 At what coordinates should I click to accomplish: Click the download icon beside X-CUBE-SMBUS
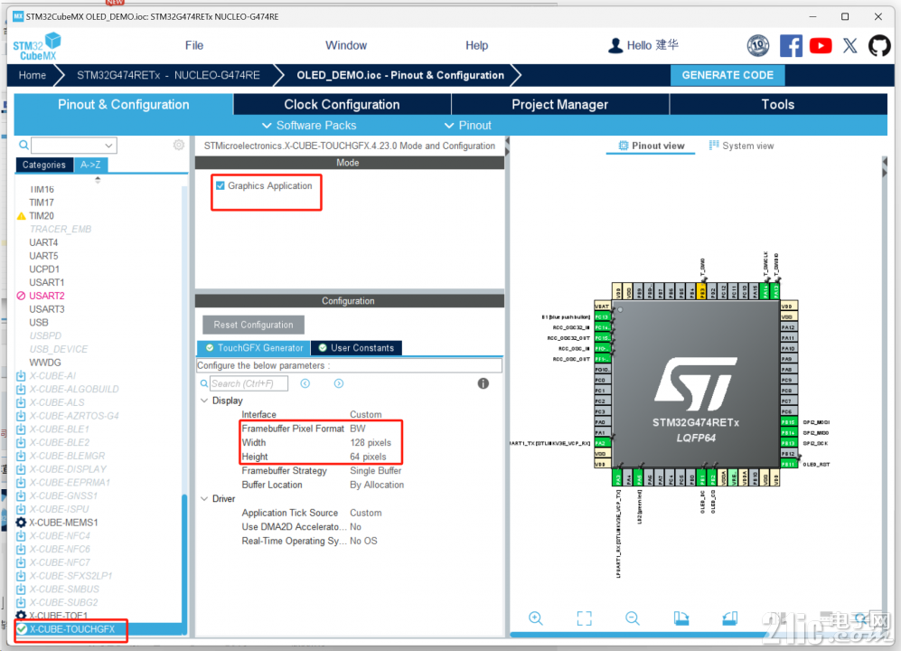coord(22,590)
